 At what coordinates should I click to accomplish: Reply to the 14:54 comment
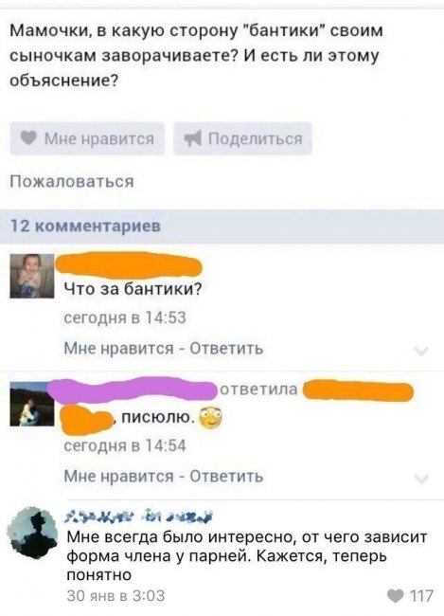226,476
